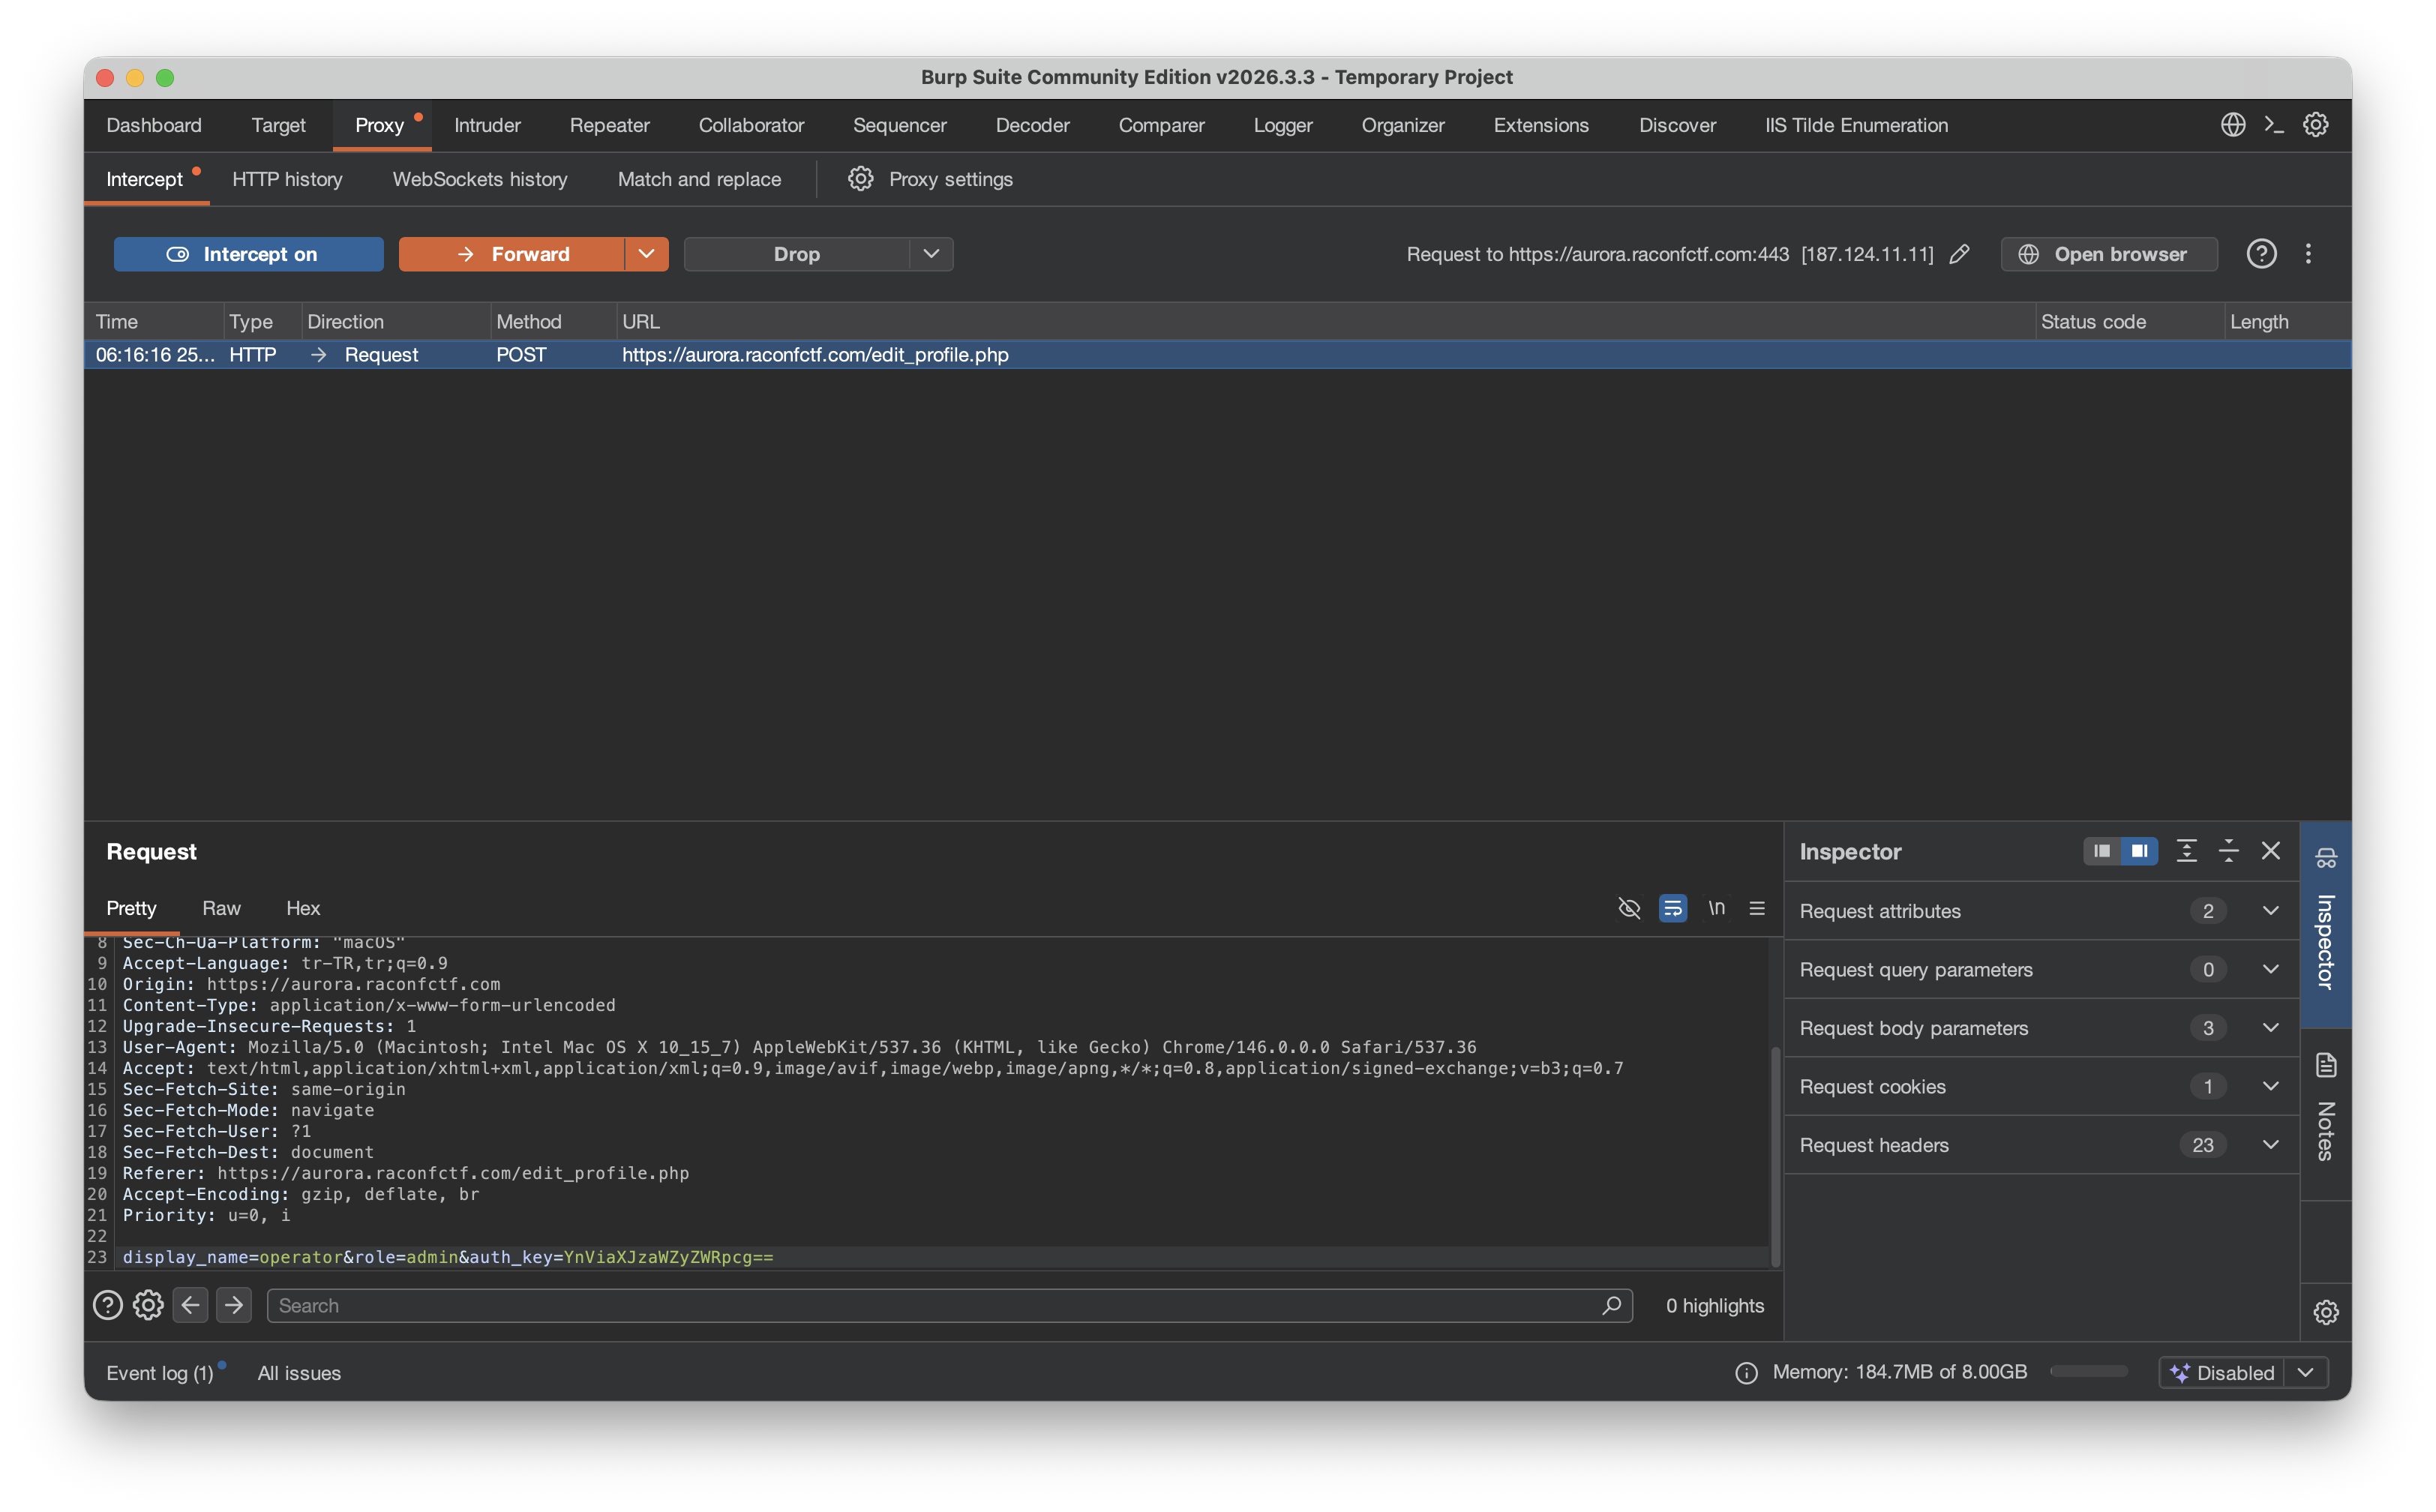The image size is (2436, 1512).
Task: Open the IIS Tilde Enumeration tab
Action: click(1856, 125)
